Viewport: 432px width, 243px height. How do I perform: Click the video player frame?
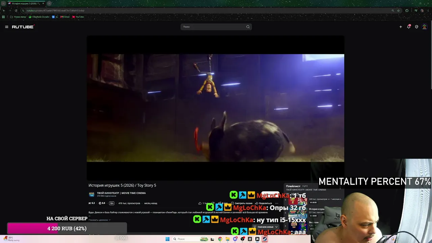pyautogui.click(x=215, y=108)
